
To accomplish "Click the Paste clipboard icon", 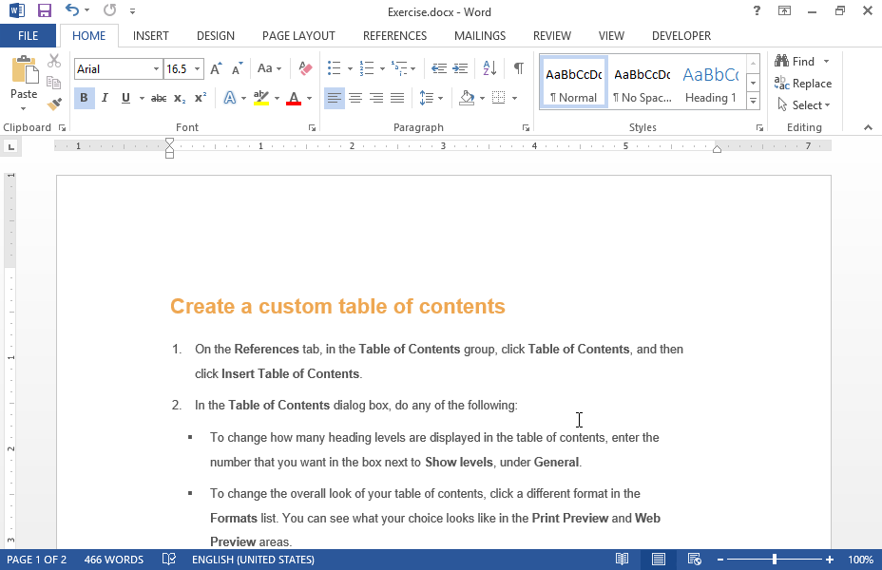I will click(24, 70).
